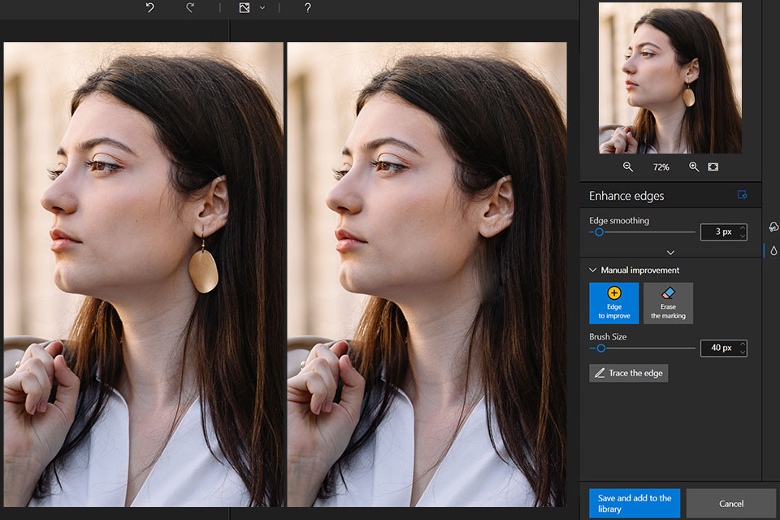The height and width of the screenshot is (520, 780).
Task: Click the Brush Size slider handle
Action: coord(600,348)
